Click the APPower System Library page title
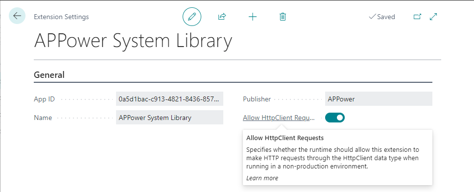The image size is (474, 192). pyautogui.click(x=133, y=41)
